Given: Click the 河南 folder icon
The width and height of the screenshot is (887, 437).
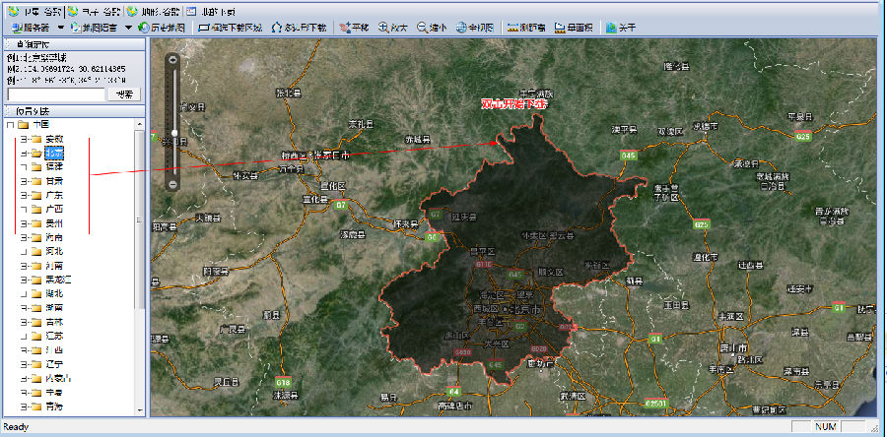Looking at the screenshot, I should pyautogui.click(x=36, y=266).
